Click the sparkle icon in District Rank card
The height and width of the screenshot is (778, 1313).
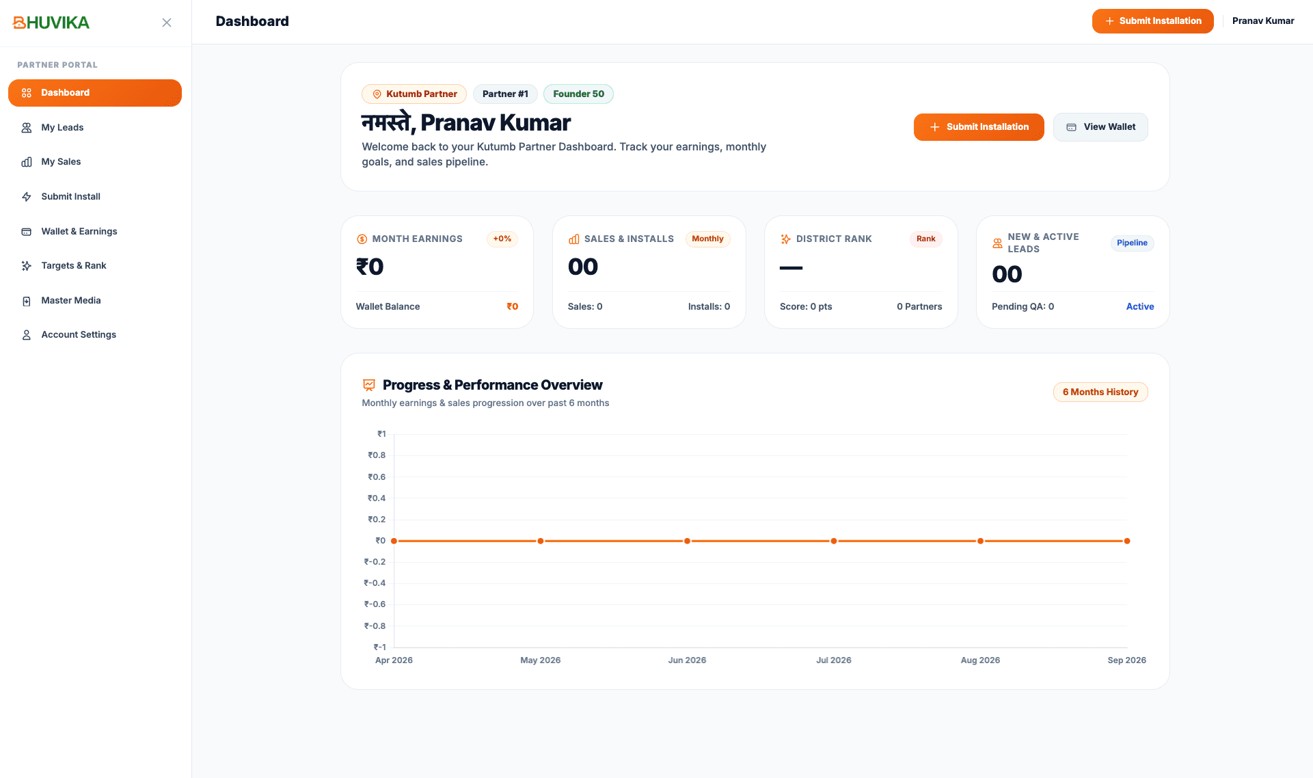(786, 239)
